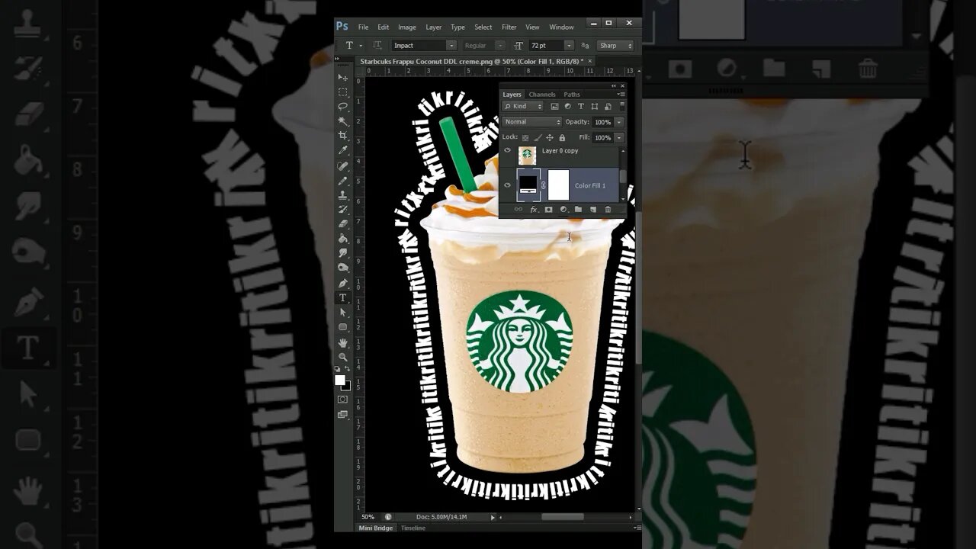Open the Kind filter dropdown
Image resolution: width=976 pixels, height=549 pixels.
522,107
